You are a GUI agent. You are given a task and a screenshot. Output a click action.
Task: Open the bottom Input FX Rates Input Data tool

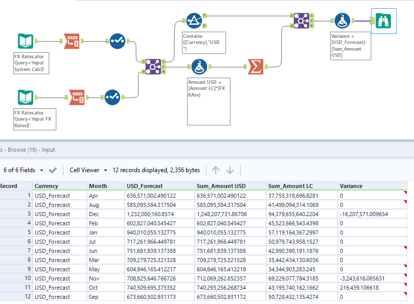(25, 98)
